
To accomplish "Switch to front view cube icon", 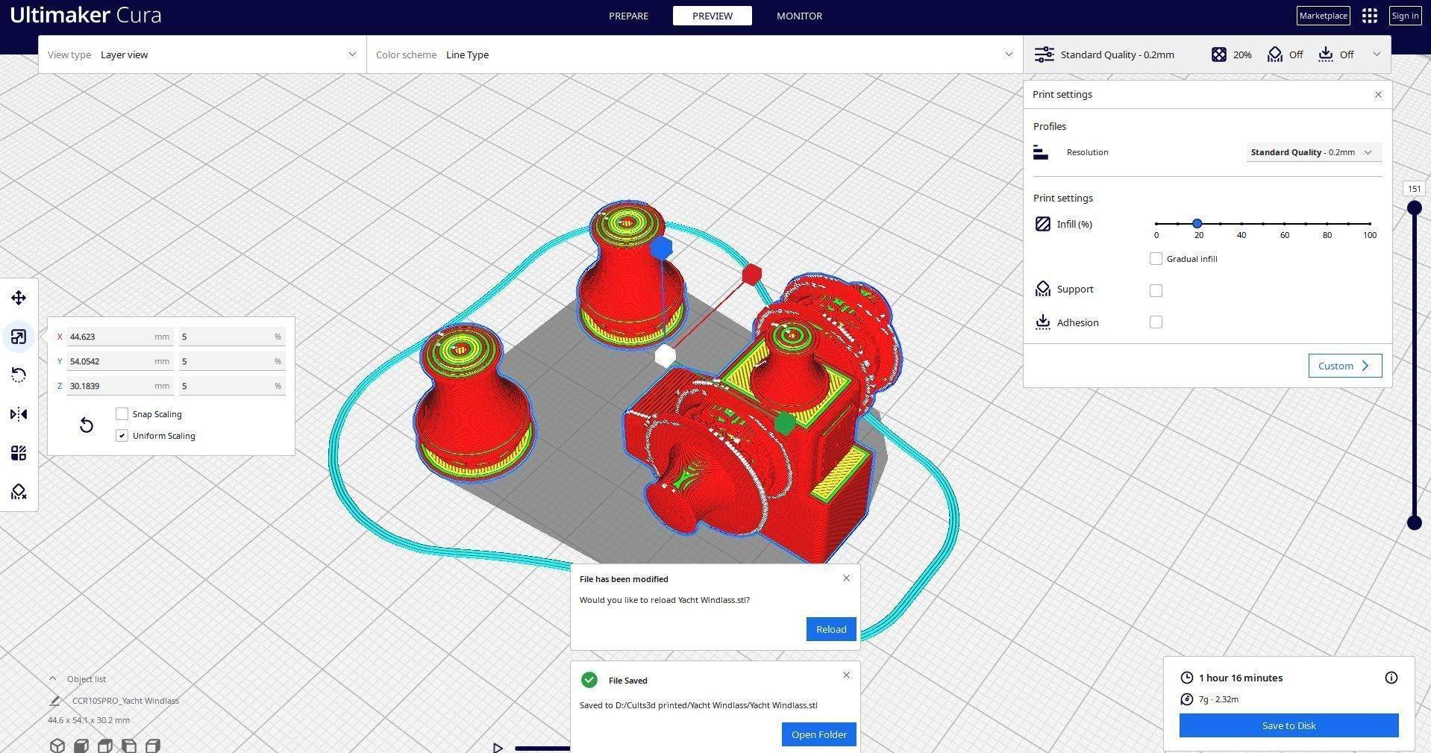I will coord(81,746).
